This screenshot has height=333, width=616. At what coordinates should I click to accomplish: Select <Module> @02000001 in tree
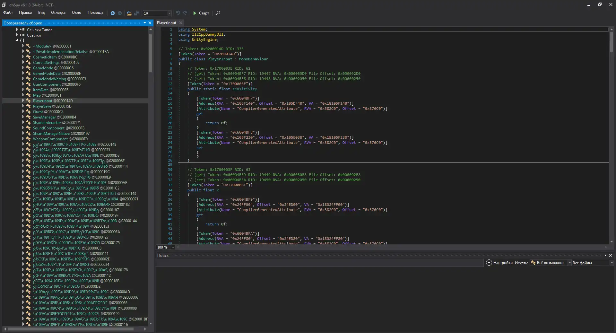click(x=52, y=46)
